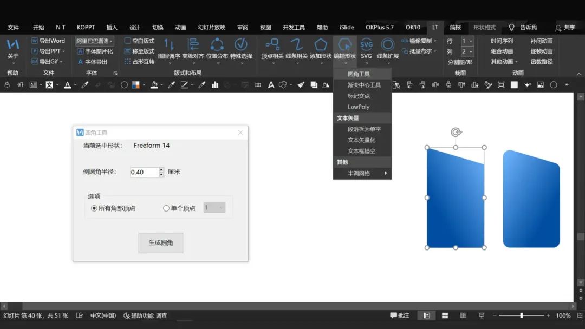The height and width of the screenshot is (329, 585).
Task: Click 导出Word export button
Action: [48, 41]
